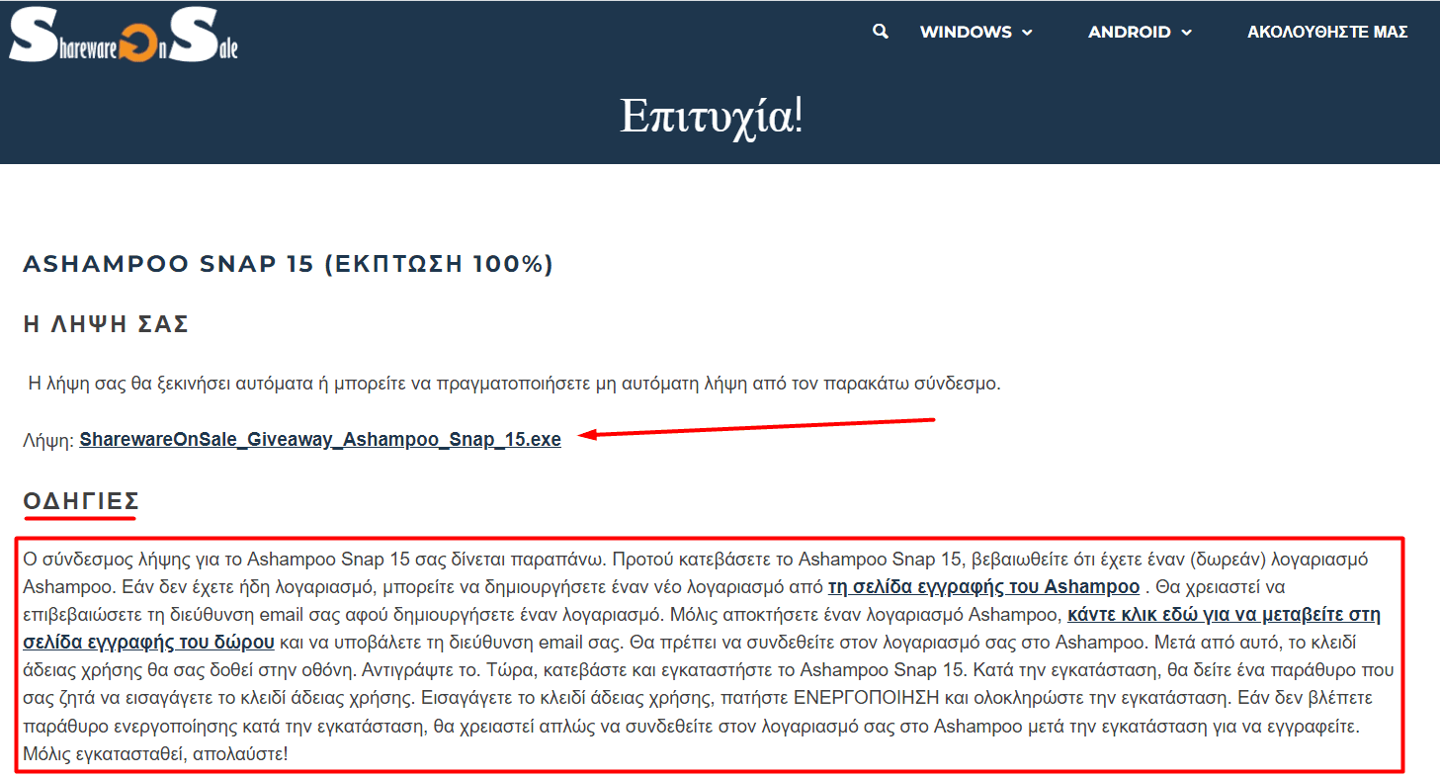
Task: Click the ΟΔΗΓΙΕΣ heading
Action: (x=81, y=500)
